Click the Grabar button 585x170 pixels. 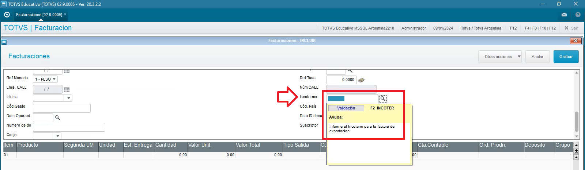pos(566,57)
